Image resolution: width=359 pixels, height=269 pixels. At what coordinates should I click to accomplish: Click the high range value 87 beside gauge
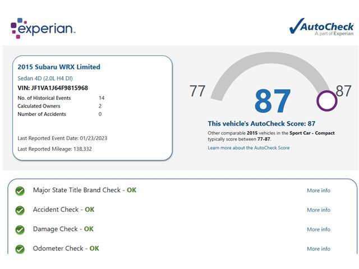[343, 91]
